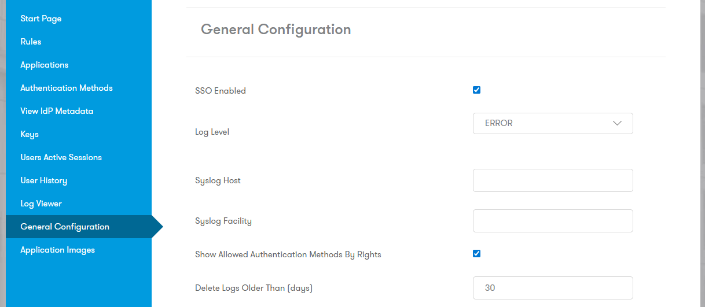Select General Configuration in the sidebar
Viewport: 705px width, 307px height.
[64, 227]
